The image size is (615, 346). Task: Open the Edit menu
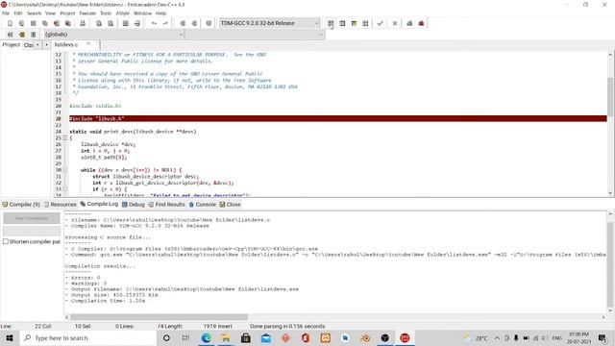[x=18, y=13]
